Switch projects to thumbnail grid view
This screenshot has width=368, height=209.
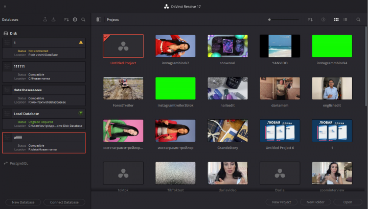pyautogui.click(x=336, y=20)
